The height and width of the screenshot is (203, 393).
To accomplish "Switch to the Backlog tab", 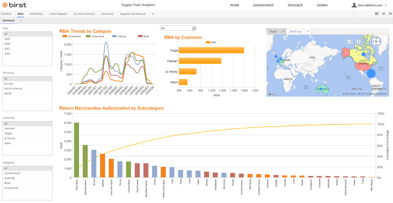I will [6, 14].
